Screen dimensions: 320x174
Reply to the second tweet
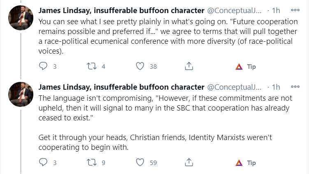(44, 163)
